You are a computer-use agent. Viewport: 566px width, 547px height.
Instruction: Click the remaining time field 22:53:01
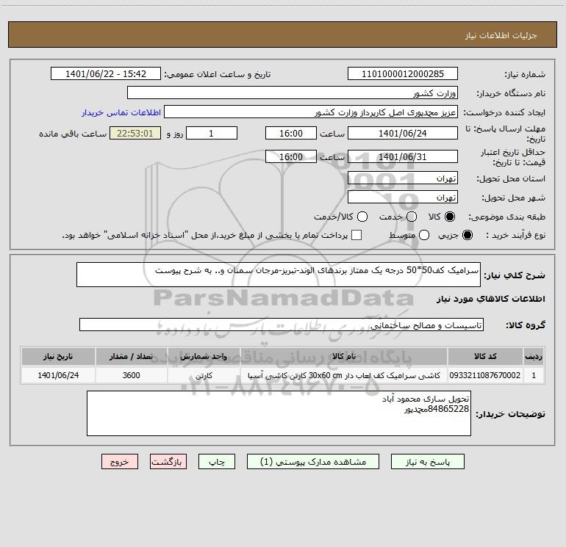[x=135, y=133]
